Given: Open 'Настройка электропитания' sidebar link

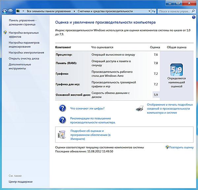Looking at the screenshot, I should point(26,52).
